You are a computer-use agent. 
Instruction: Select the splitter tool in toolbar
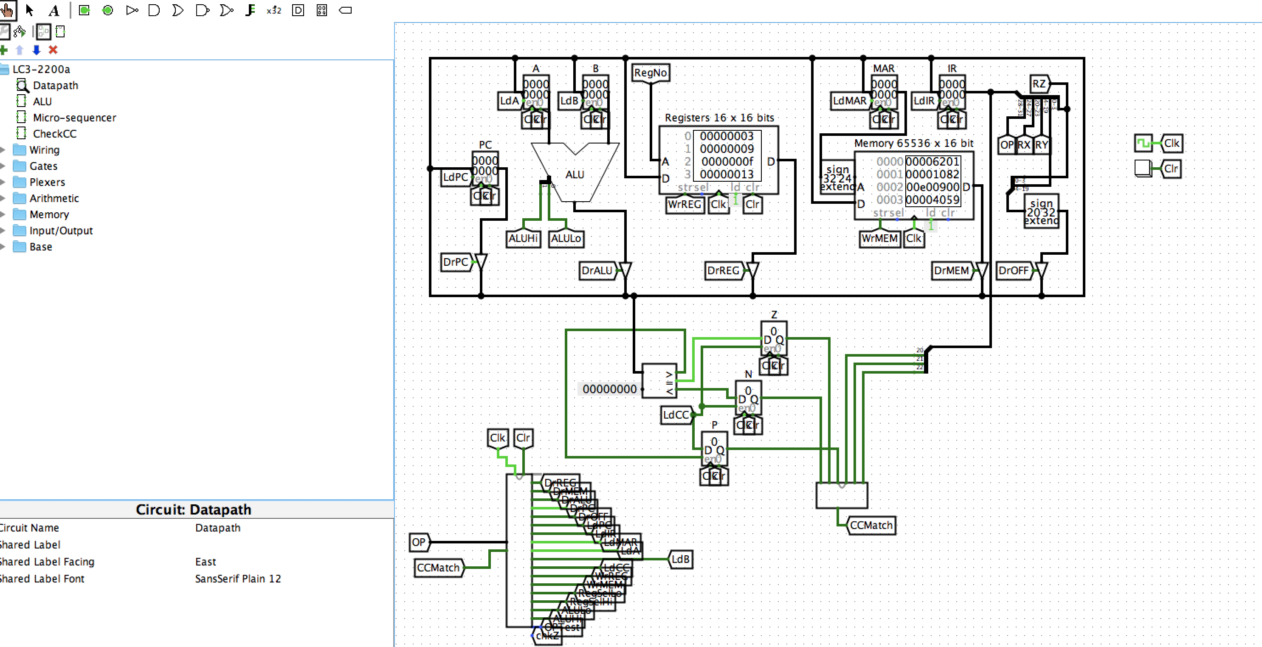point(251,10)
